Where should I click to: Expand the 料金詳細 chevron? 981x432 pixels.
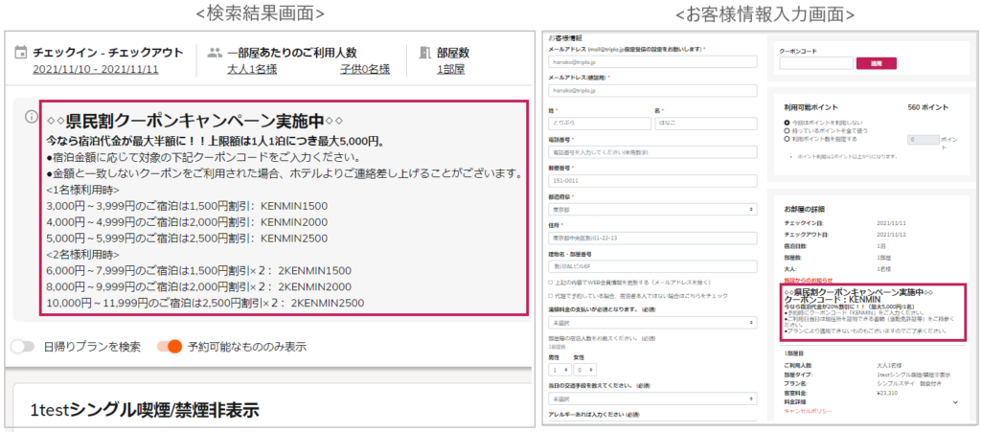tap(955, 402)
